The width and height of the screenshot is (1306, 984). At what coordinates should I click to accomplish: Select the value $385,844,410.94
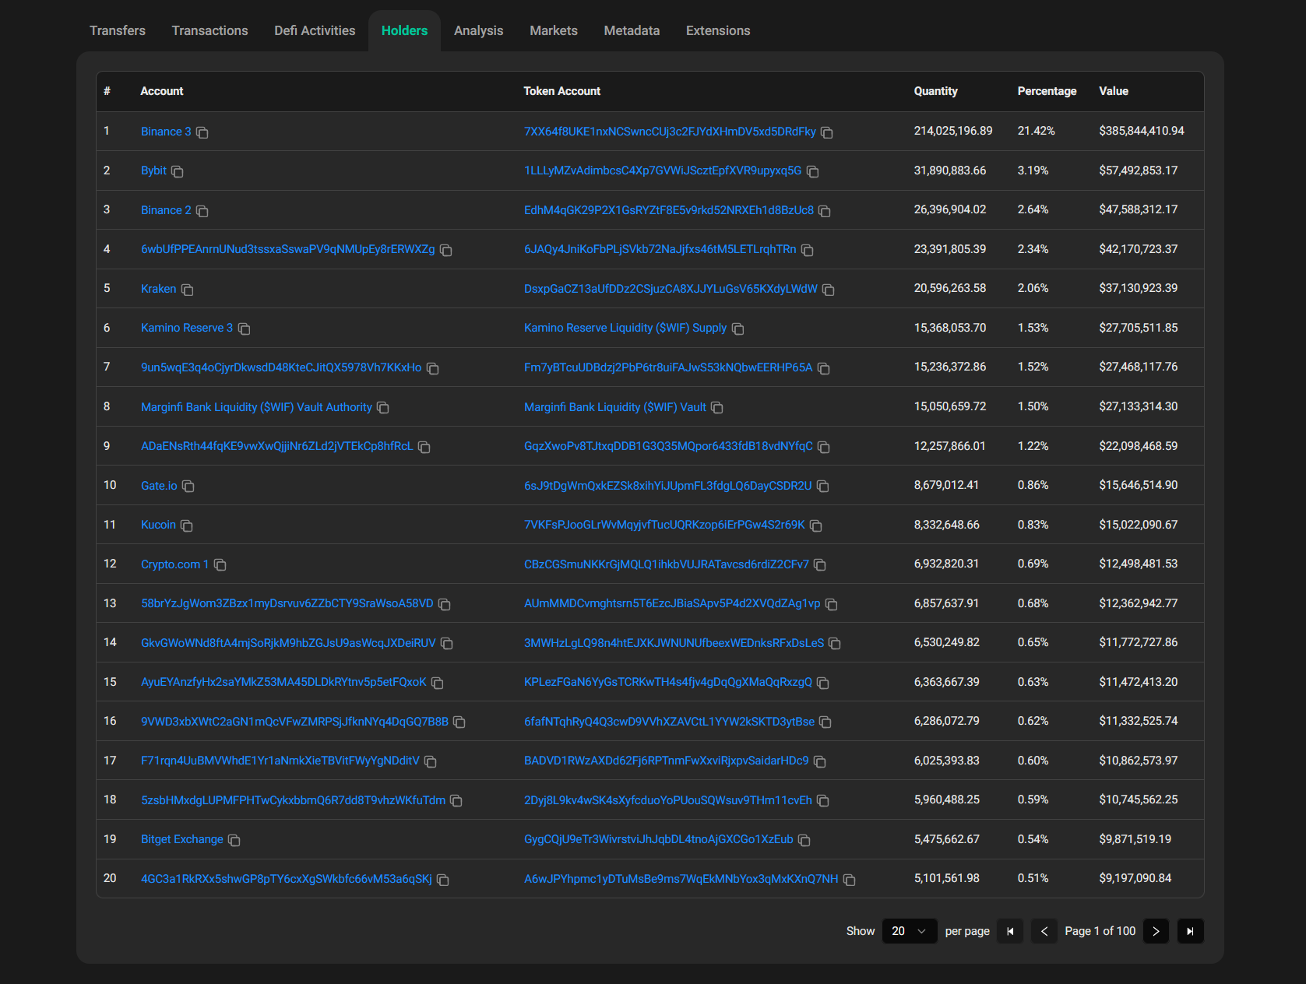(1142, 131)
